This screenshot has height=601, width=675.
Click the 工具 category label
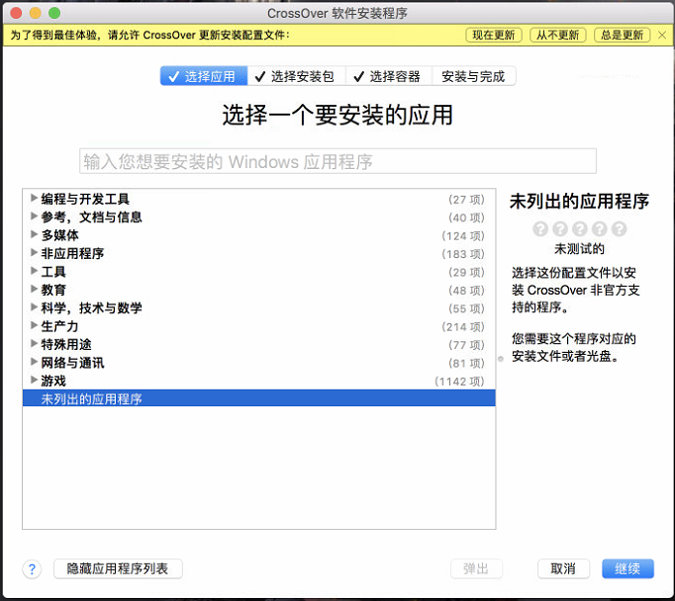click(53, 272)
